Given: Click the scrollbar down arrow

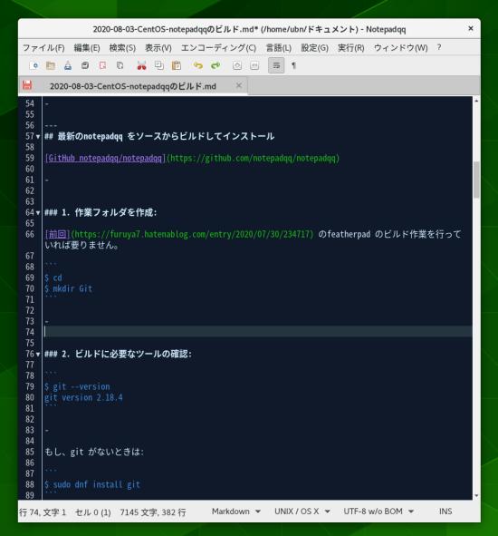Looking at the screenshot, I should point(476,496).
